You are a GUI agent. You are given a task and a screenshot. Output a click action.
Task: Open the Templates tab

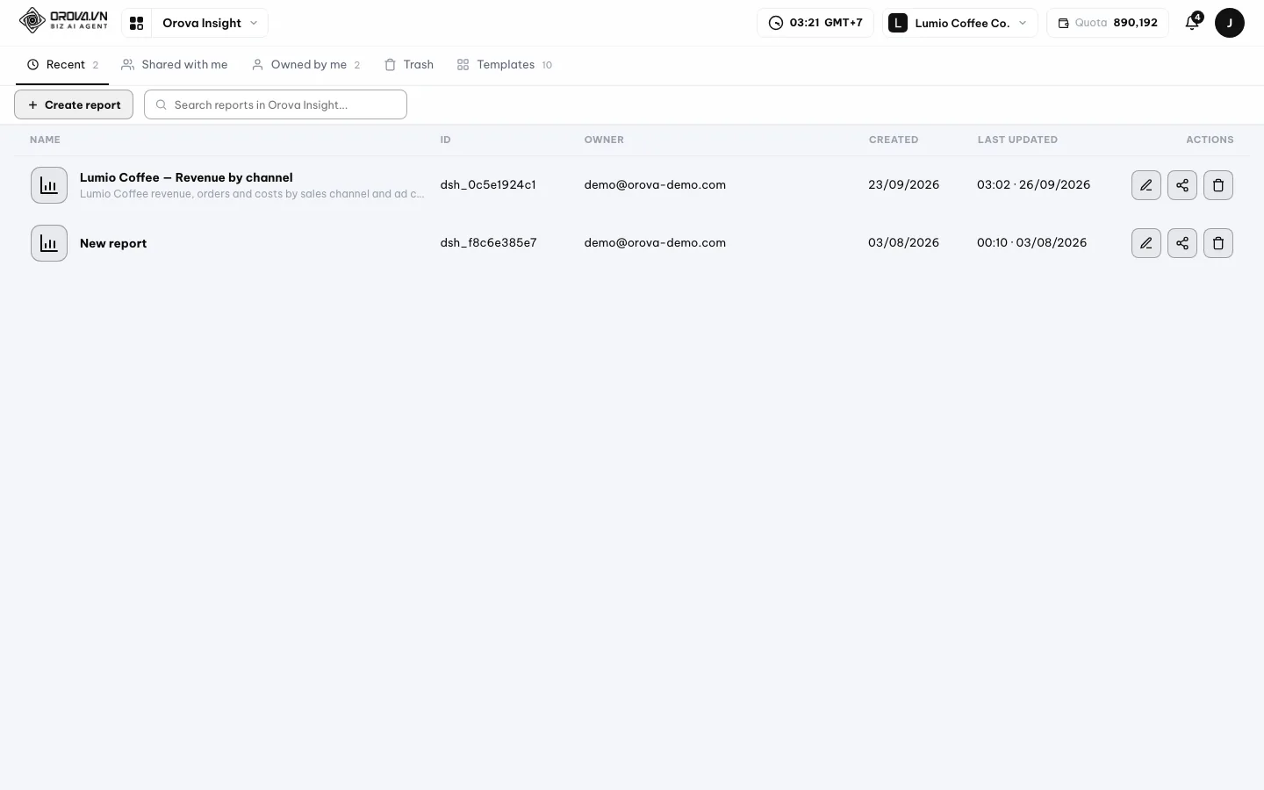point(505,65)
